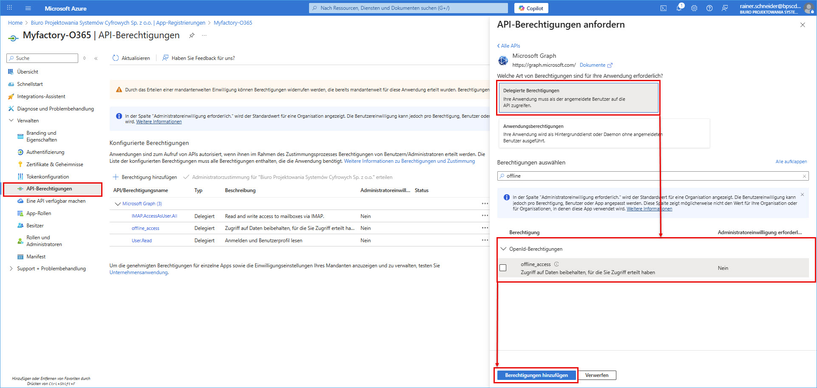Screen dimensions: 817x388
Task: Open App-Rollen in the sidebar
Action: 39,213
